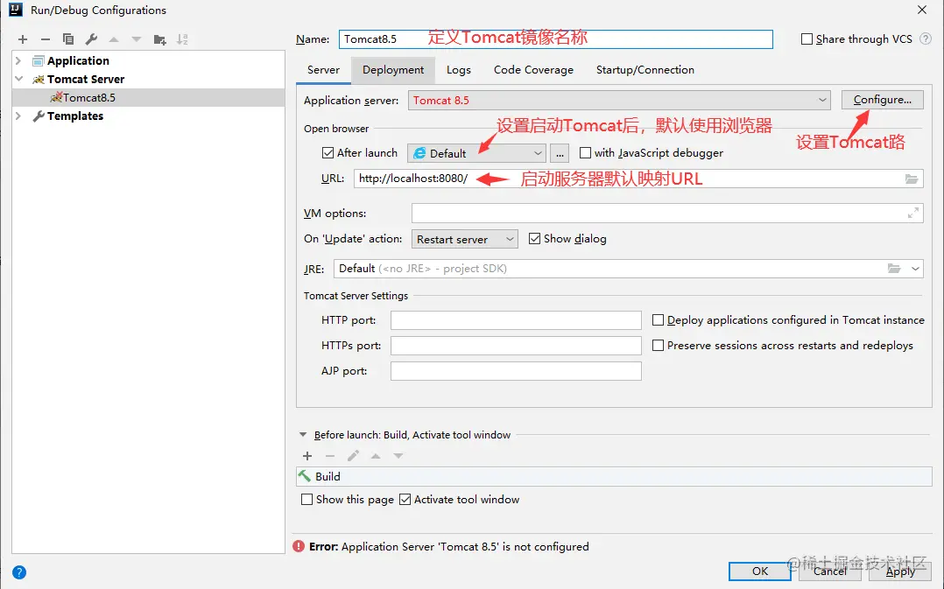Open edit templates wrench icon in toolbar

point(91,39)
